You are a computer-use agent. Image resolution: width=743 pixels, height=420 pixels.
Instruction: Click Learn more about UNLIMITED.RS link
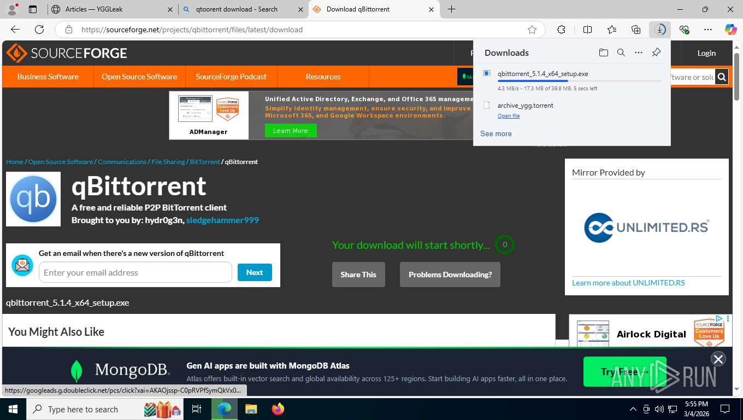point(628,283)
